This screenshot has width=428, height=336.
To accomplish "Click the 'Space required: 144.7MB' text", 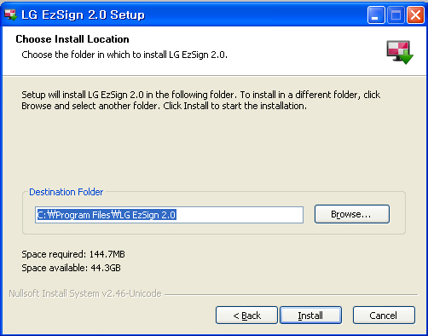I will [x=73, y=254].
